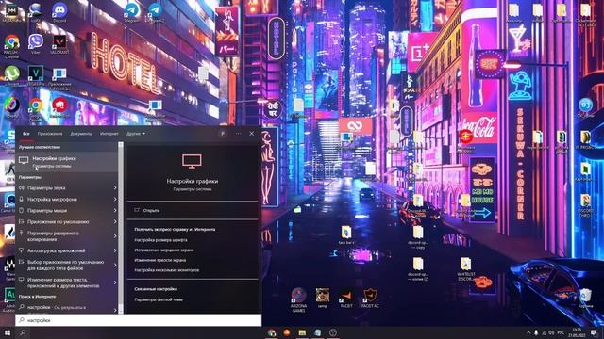The image size is (604, 339).
Task: Click the large monitor icon in preview pane
Action: pos(192,161)
